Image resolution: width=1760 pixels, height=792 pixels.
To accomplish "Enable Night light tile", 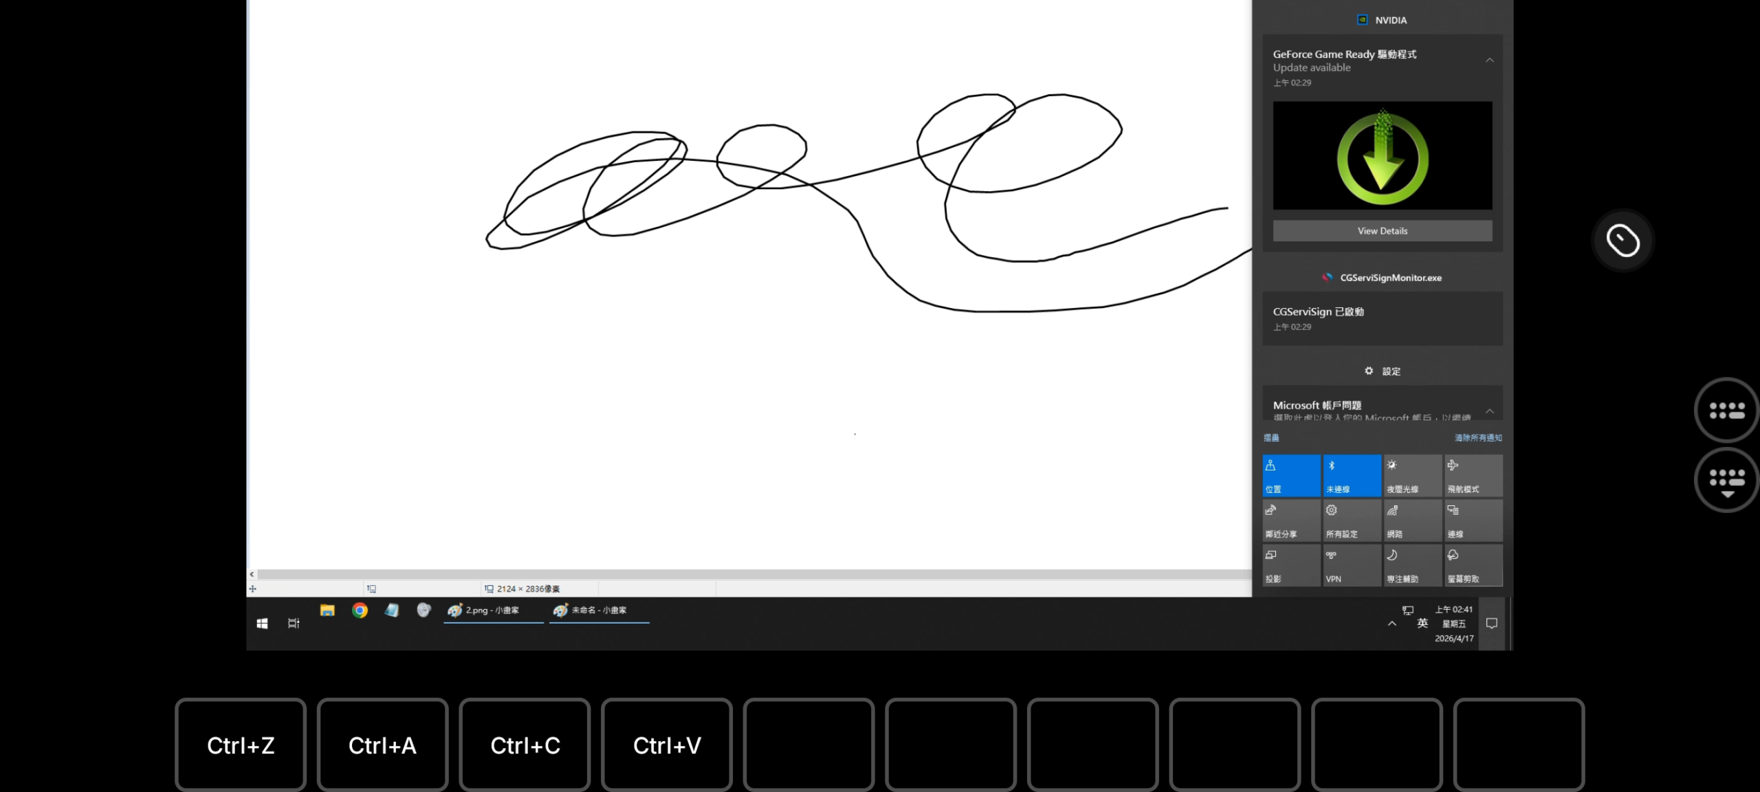I will [x=1412, y=475].
